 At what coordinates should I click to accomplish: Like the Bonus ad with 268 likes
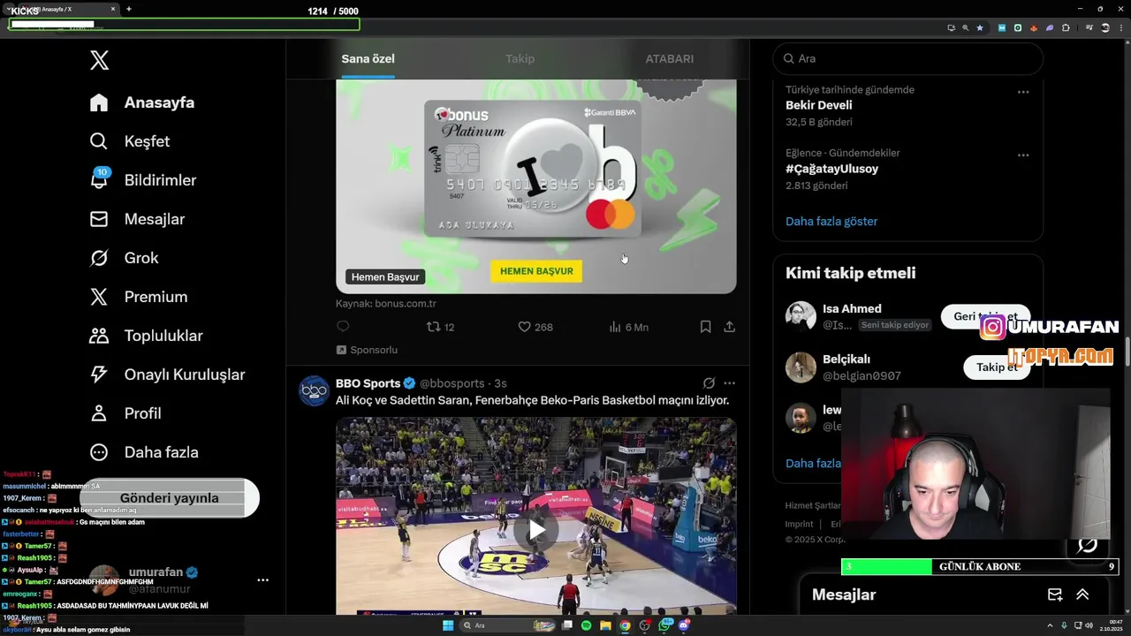point(535,327)
